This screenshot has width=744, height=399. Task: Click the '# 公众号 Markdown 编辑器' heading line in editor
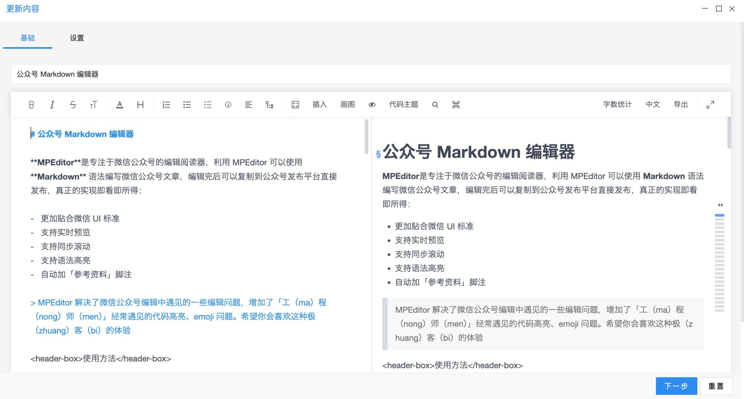82,134
